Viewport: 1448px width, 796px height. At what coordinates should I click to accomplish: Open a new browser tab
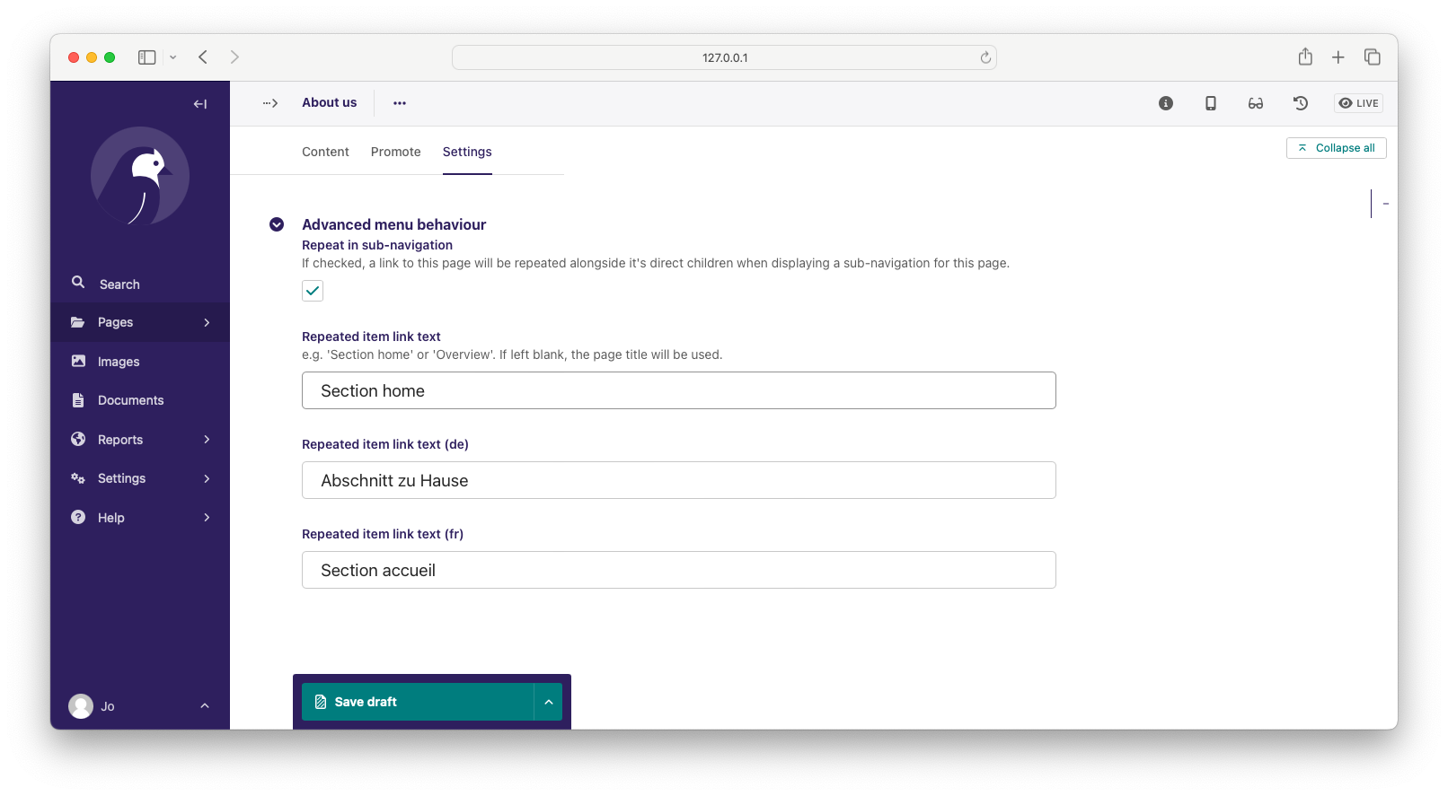(1338, 57)
